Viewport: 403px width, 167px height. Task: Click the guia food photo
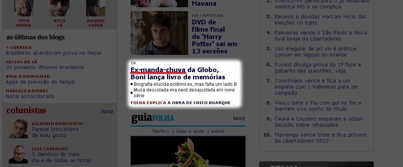188,151
